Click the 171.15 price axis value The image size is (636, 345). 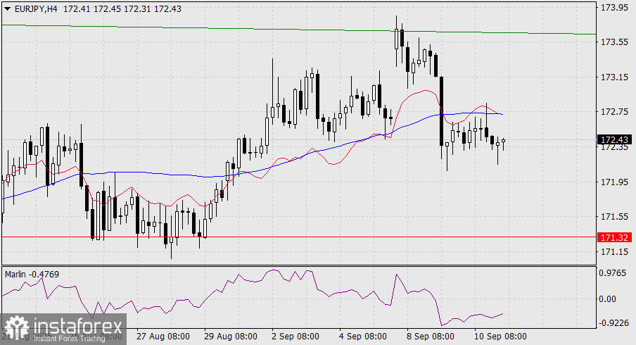coord(614,252)
